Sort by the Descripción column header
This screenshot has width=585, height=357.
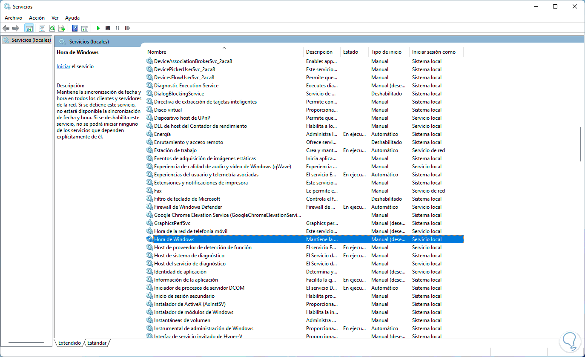click(322, 52)
